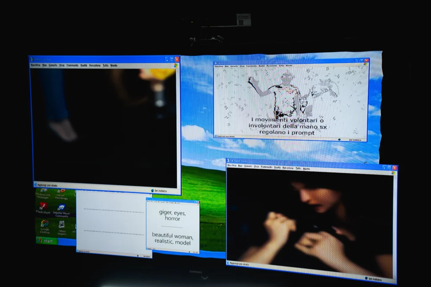Click 'Aggiungi uno strato' in bottom-right window status bar
This screenshot has width=431, height=287.
[x=239, y=264]
